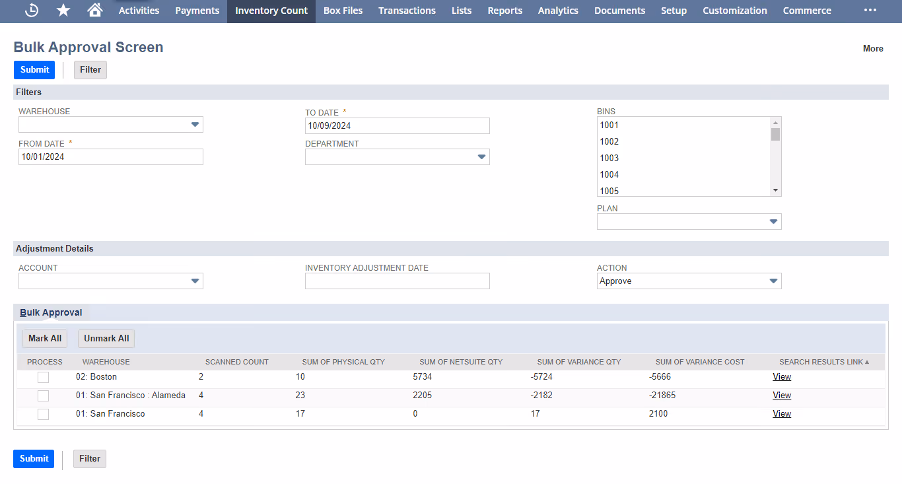This screenshot has height=484, width=902.
Task: Click the From Date field
Action: coord(111,157)
